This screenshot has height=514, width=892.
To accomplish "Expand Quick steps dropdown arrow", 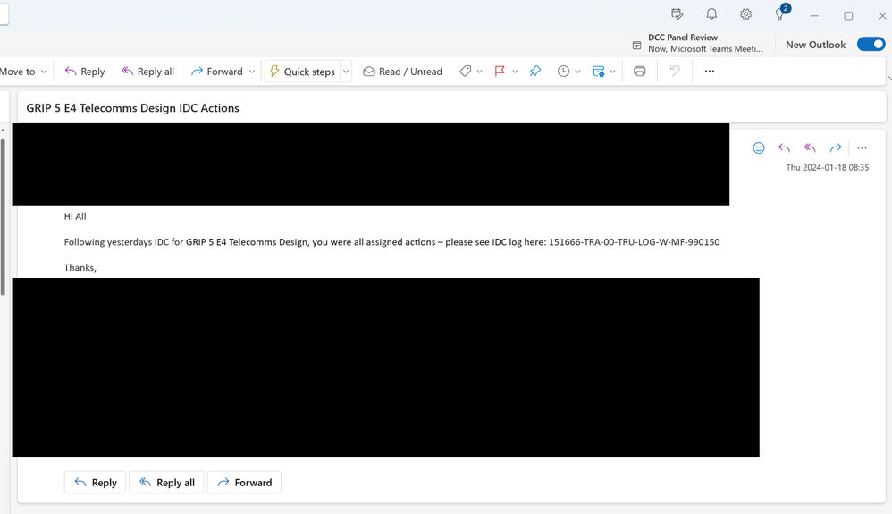I will 346,72.
